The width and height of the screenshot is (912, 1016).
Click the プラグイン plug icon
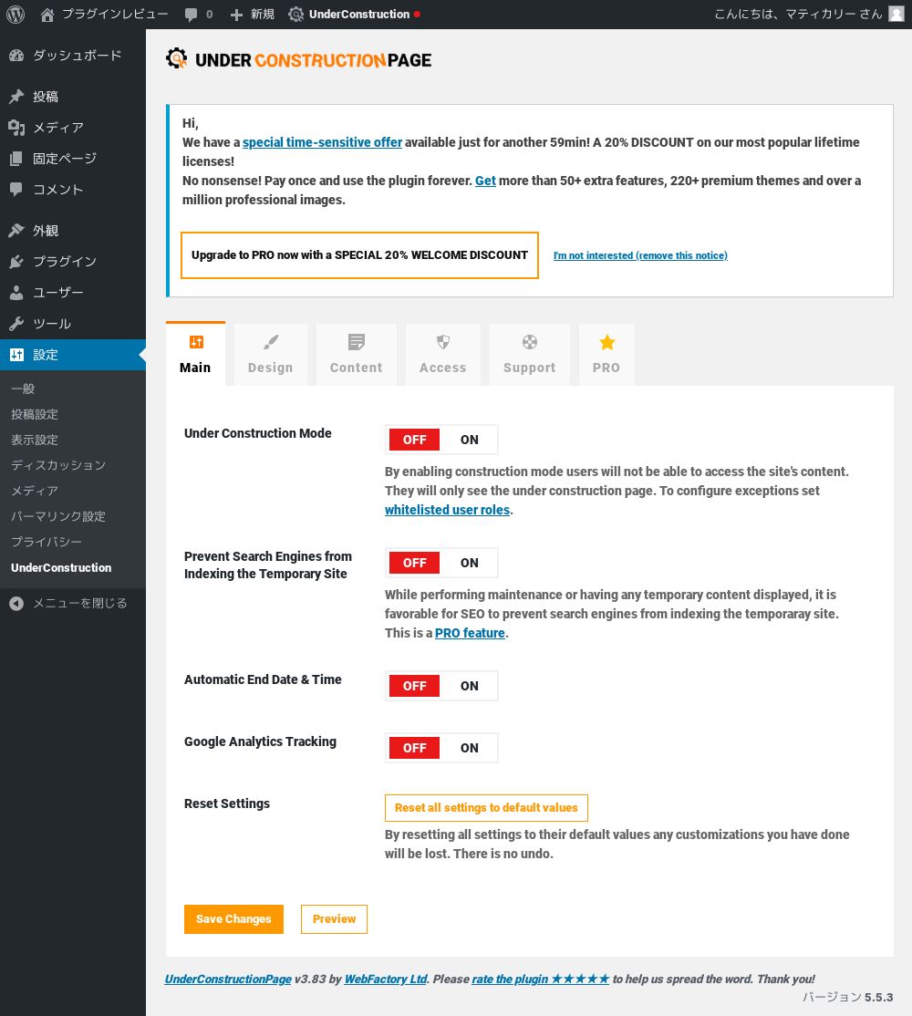pos(16,262)
